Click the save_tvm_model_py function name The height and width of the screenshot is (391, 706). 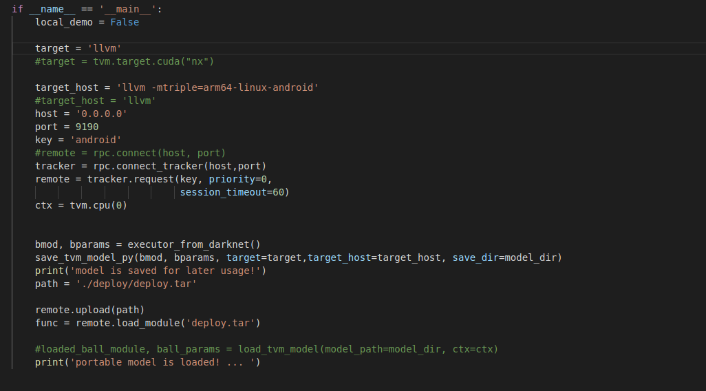click(84, 257)
